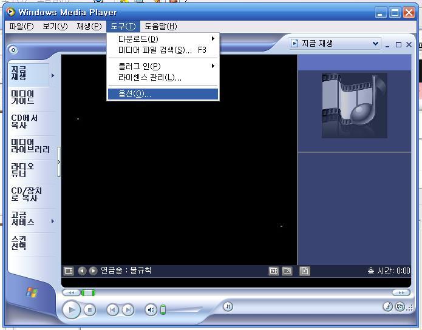This screenshot has height=330, width=422.
Task: Open 미디어 라이브러리 tab
Action: click(32, 146)
